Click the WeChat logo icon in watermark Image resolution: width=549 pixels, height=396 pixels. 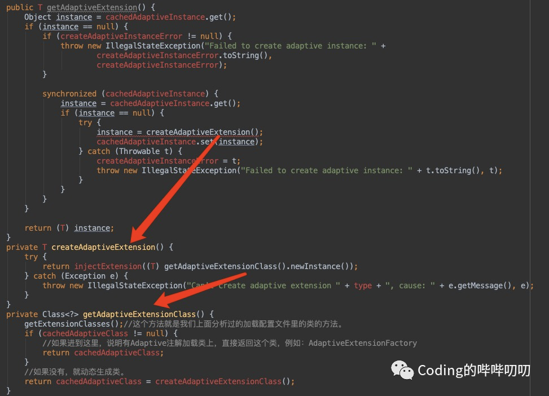click(x=402, y=370)
